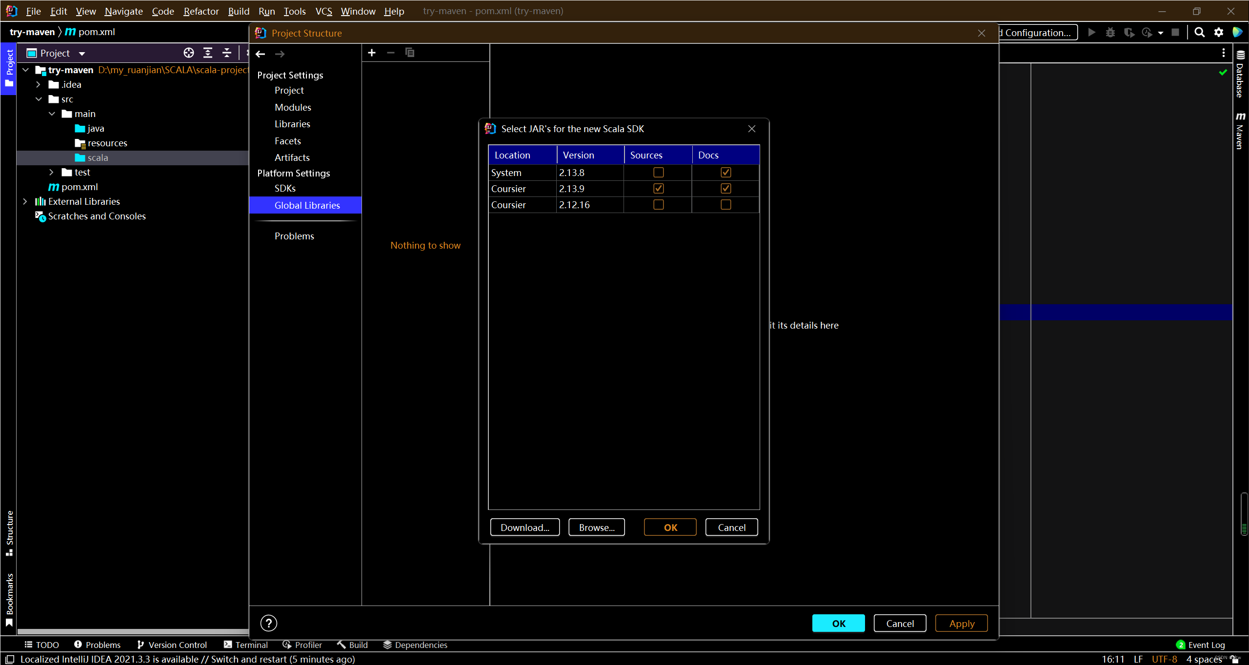Click the add (+) library icon
This screenshot has height=665, width=1249.
[x=372, y=53]
